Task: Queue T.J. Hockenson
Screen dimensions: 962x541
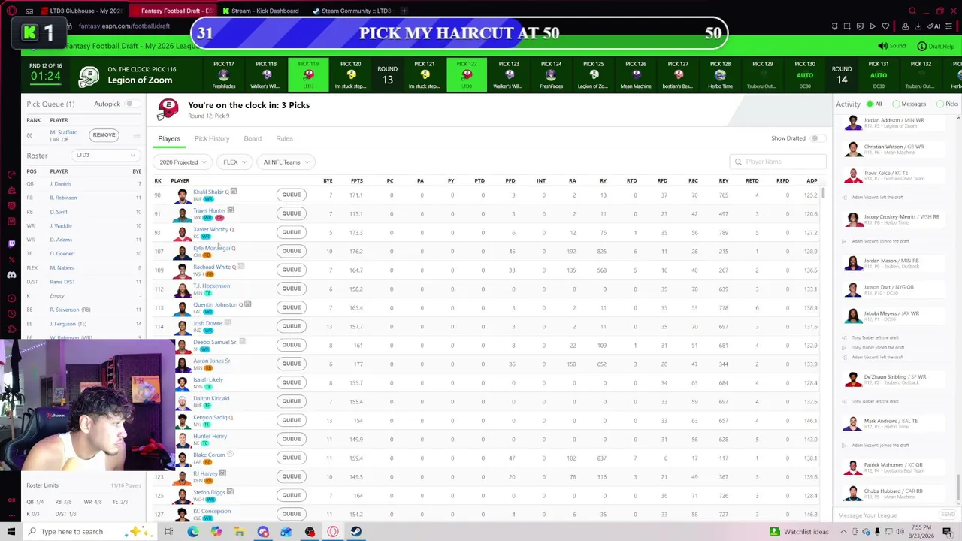Action: click(292, 289)
